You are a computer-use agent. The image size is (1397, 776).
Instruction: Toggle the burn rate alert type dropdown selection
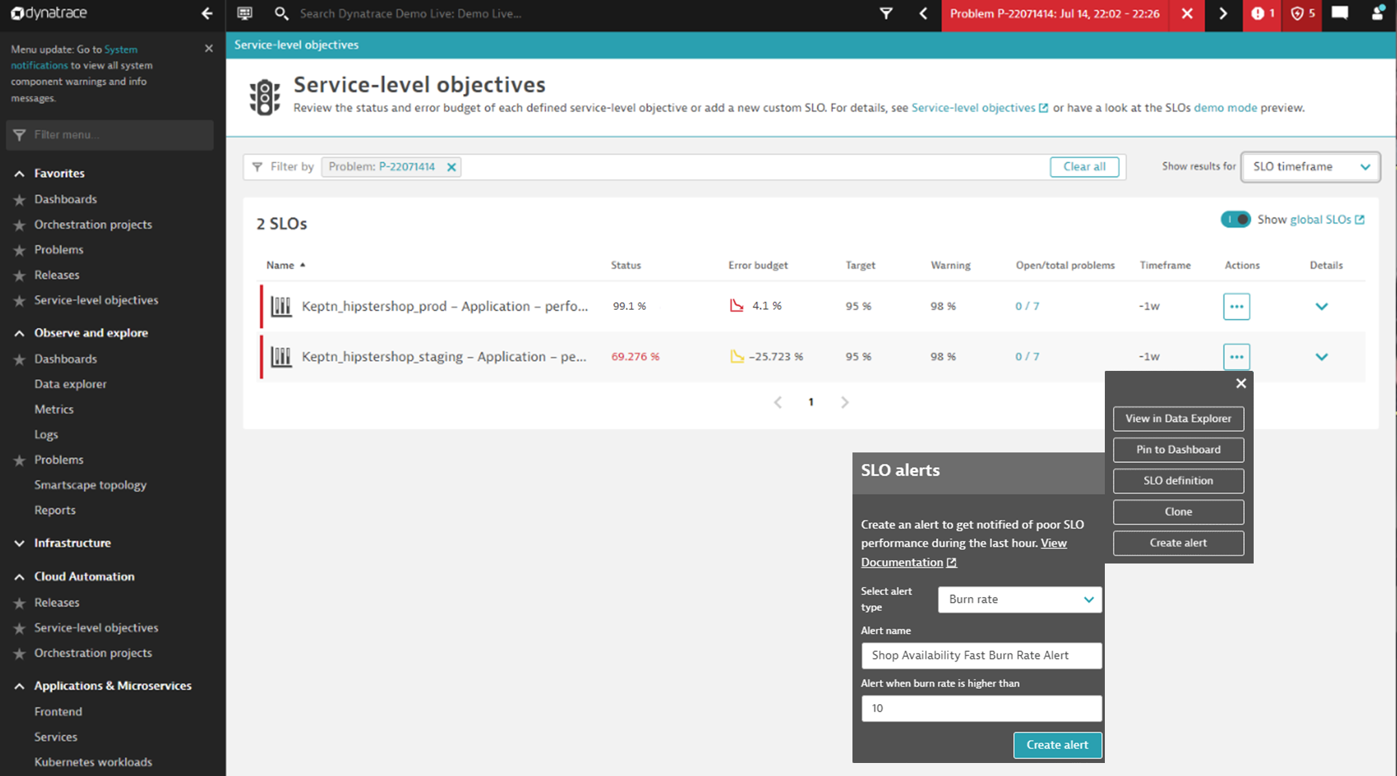point(1088,599)
